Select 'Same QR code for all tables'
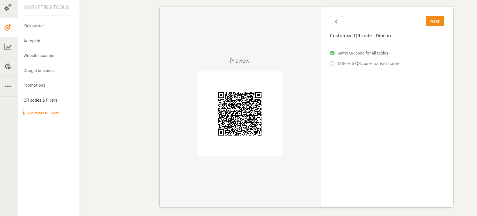Image resolution: width=477 pixels, height=216 pixels. (x=332, y=53)
